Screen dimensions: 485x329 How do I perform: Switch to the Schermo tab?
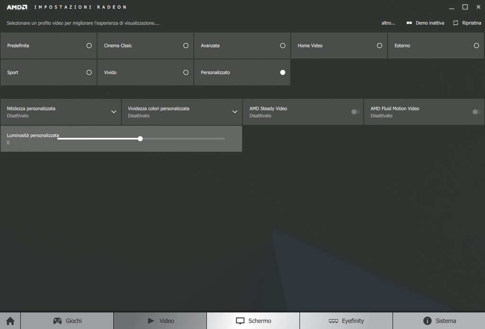pos(253,320)
